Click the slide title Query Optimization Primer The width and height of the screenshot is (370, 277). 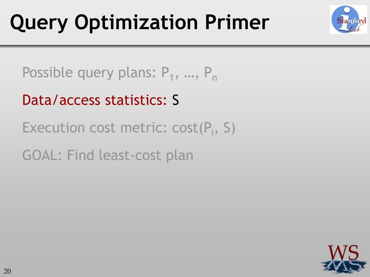(140, 23)
